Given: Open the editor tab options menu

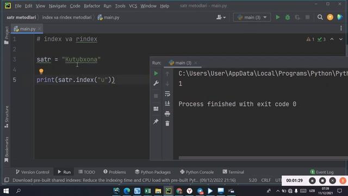Looking at the screenshot, I should pos(341,28).
